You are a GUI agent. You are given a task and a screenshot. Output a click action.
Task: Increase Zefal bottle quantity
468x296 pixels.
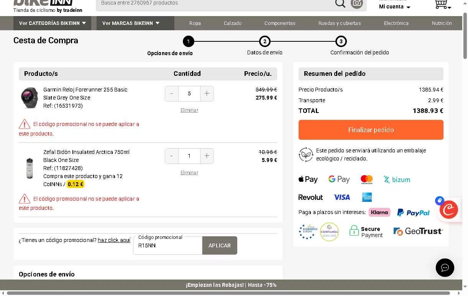pos(207,156)
